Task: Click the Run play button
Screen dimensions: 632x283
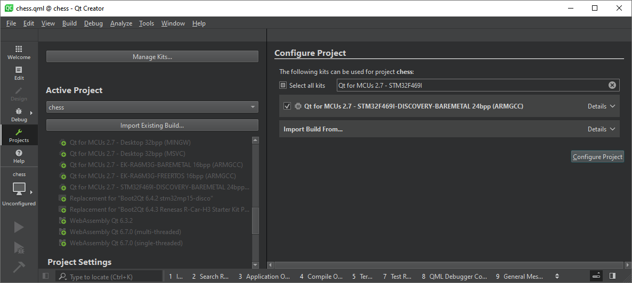Action: pos(19,227)
